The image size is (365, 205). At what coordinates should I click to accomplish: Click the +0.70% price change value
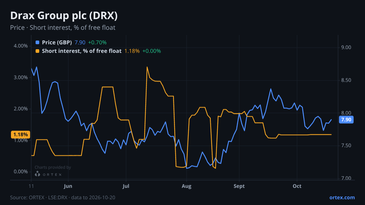pos(97,43)
